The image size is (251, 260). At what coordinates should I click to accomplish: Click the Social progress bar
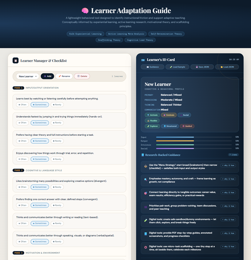click(194, 148)
